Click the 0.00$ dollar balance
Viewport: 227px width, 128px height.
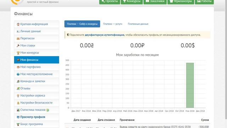[188, 46]
